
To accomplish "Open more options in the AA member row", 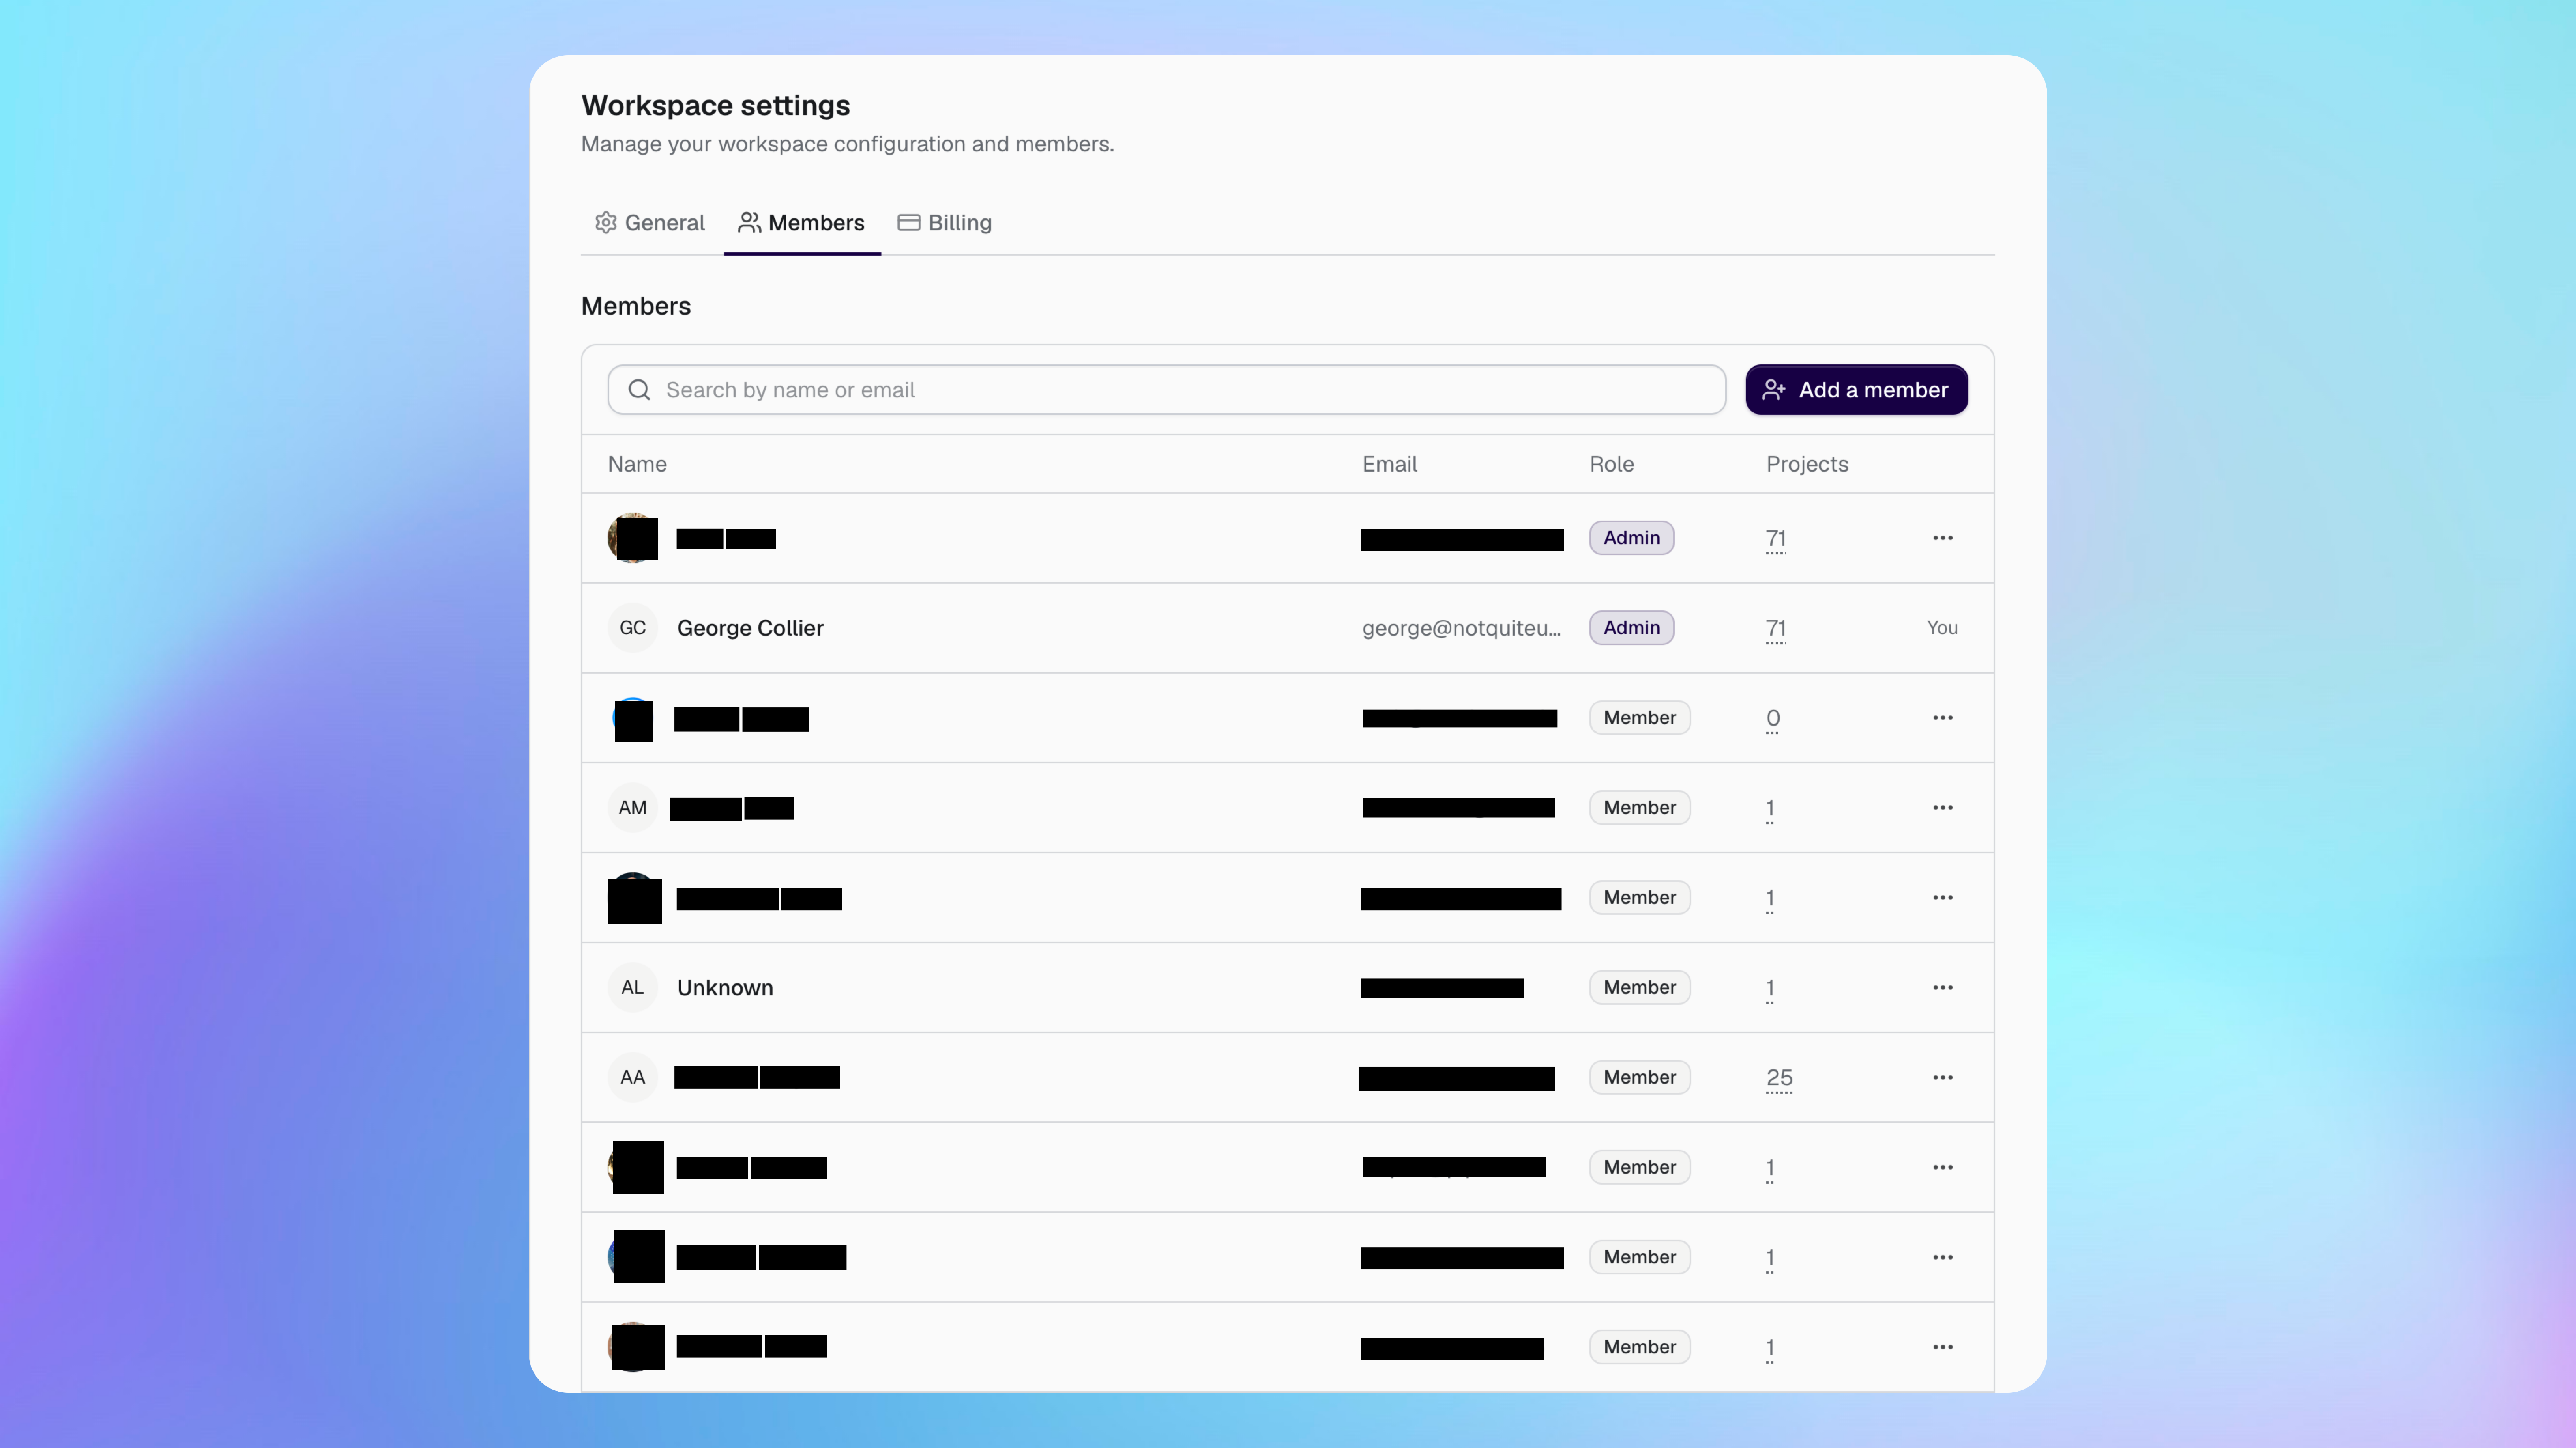I will (x=1942, y=1077).
